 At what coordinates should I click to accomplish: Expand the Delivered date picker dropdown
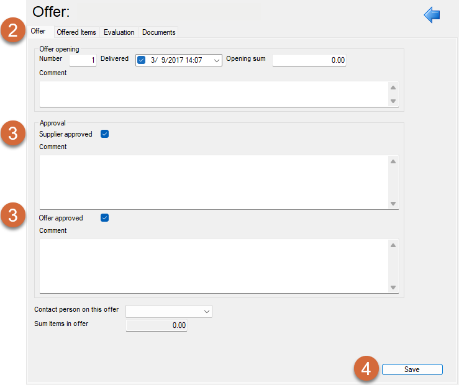(x=216, y=60)
